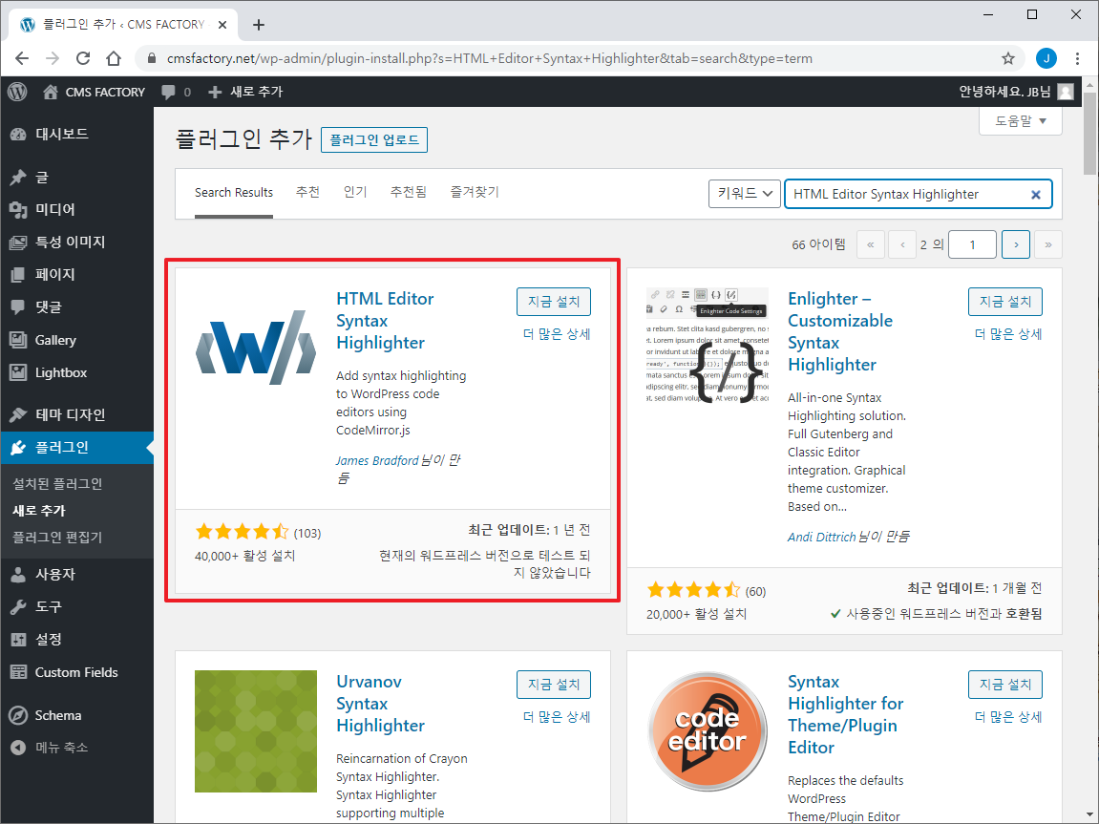Click the WordPress logo in admin bar
This screenshot has width=1099, height=824.
click(x=17, y=92)
